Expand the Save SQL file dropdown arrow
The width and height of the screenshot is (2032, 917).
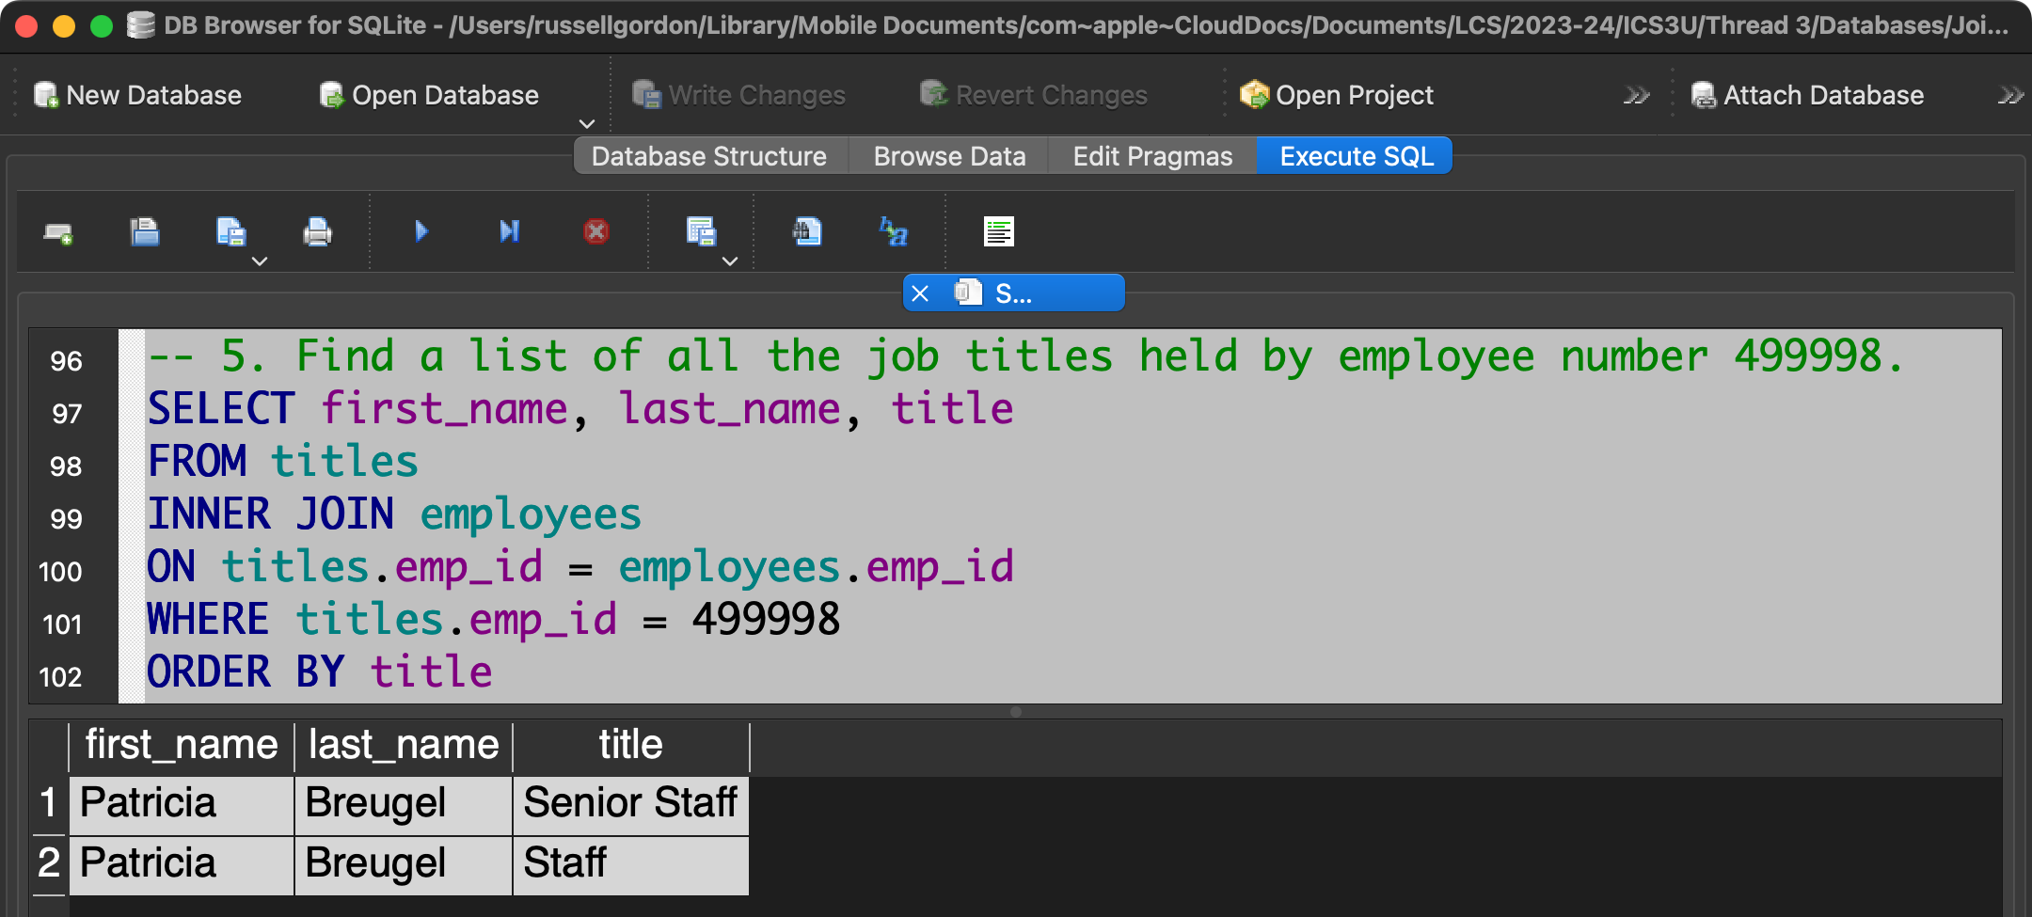pyautogui.click(x=260, y=261)
